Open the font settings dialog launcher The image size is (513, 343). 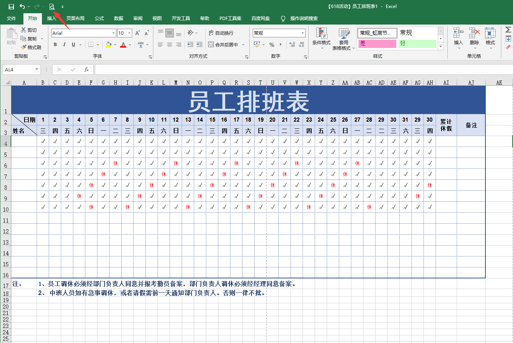tap(150, 57)
